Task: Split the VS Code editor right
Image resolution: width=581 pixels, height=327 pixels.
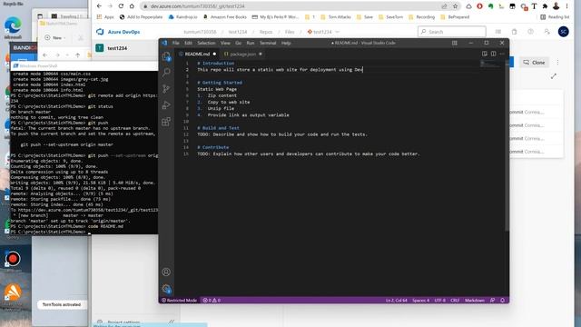Action: (493, 54)
